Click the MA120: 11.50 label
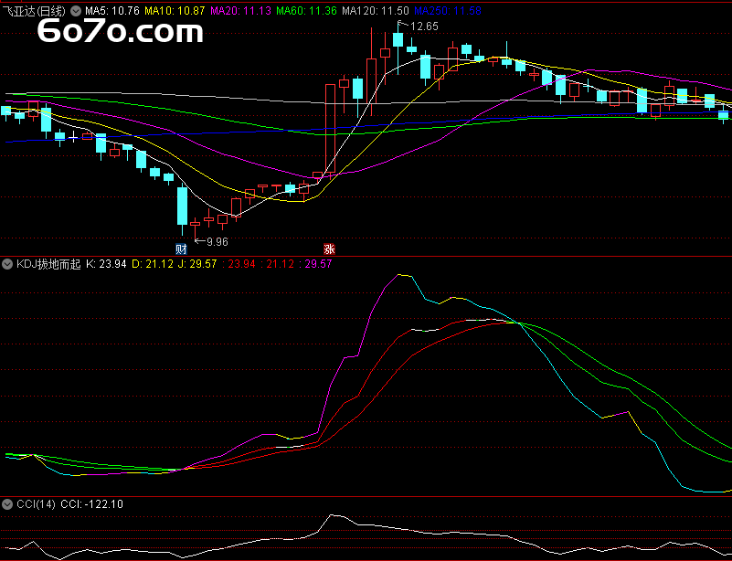 (x=376, y=11)
